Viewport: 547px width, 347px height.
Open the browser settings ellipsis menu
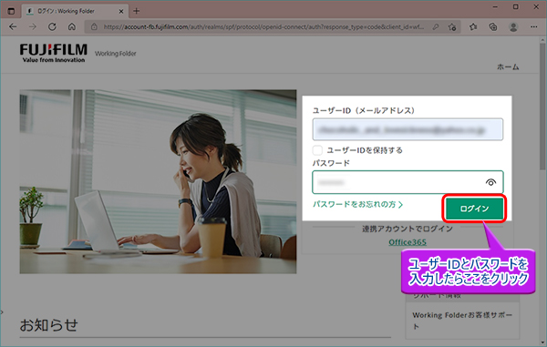pyautogui.click(x=533, y=26)
